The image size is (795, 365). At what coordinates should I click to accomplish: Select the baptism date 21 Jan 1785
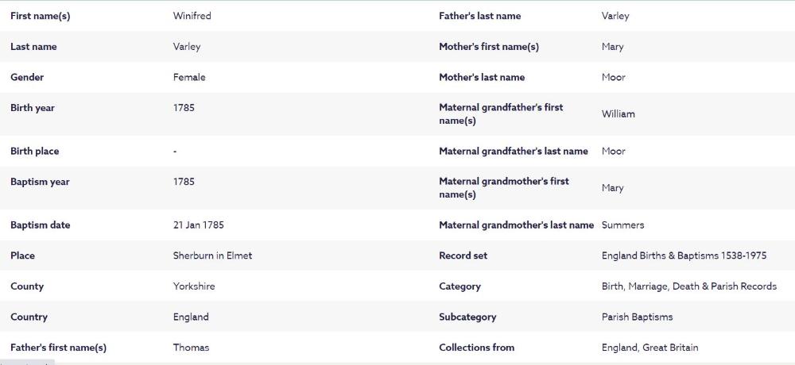pos(199,225)
